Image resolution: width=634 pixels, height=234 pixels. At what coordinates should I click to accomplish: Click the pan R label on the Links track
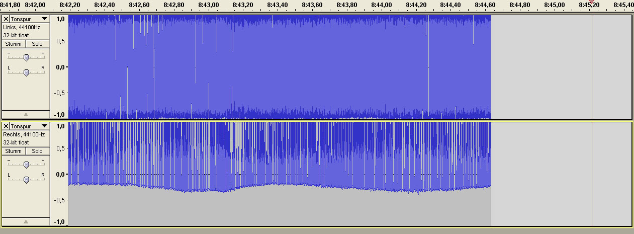click(x=43, y=67)
